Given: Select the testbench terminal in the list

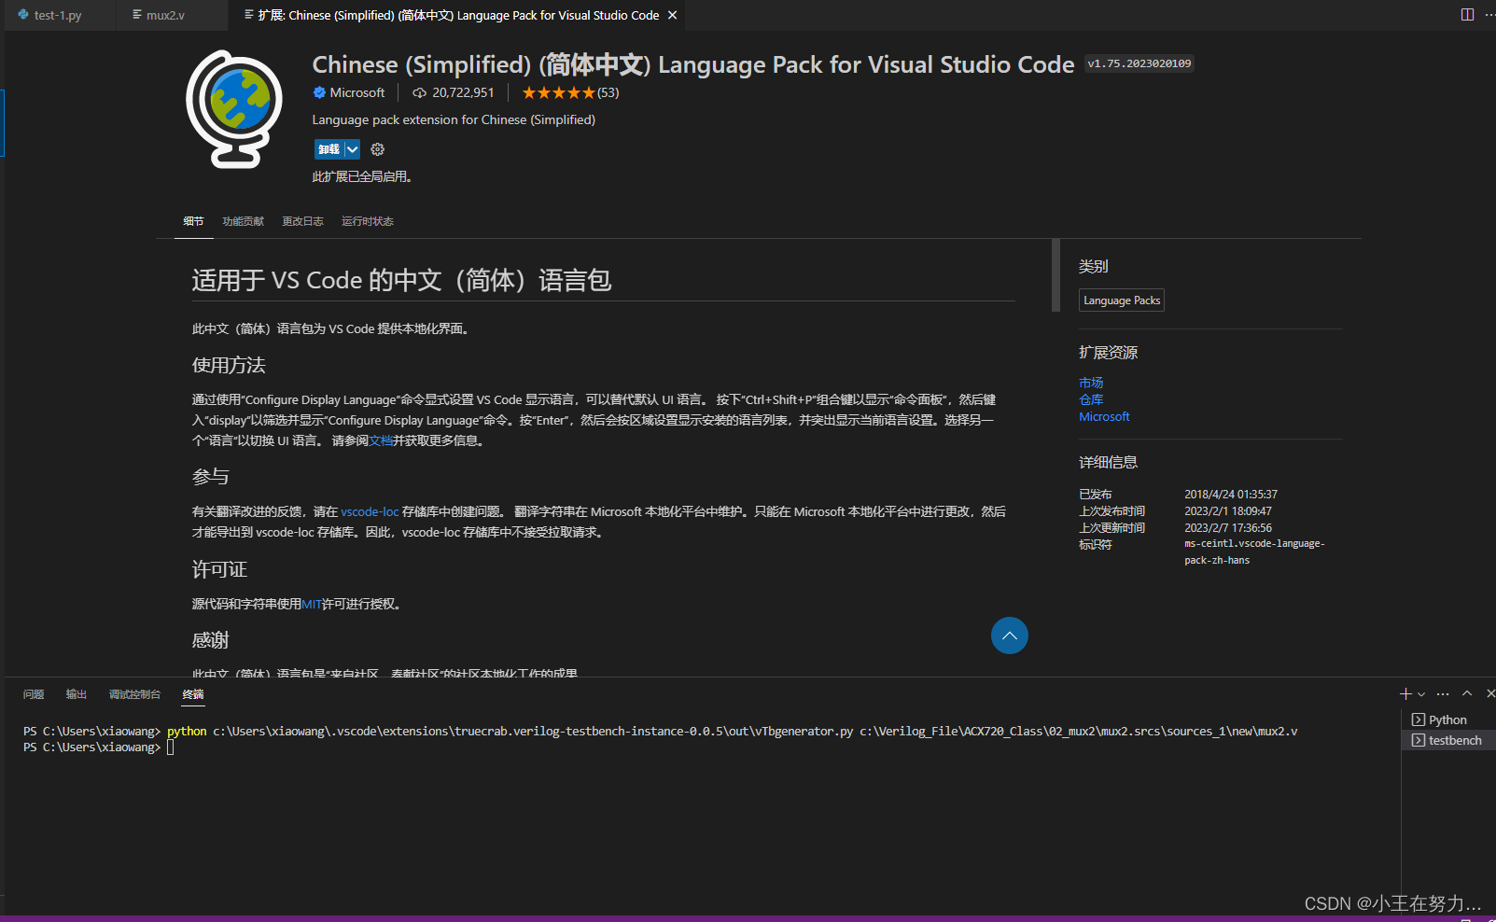Looking at the screenshot, I should pos(1448,740).
